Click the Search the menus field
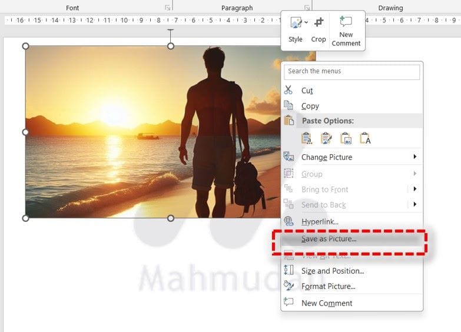461x332 pixels. (x=351, y=71)
